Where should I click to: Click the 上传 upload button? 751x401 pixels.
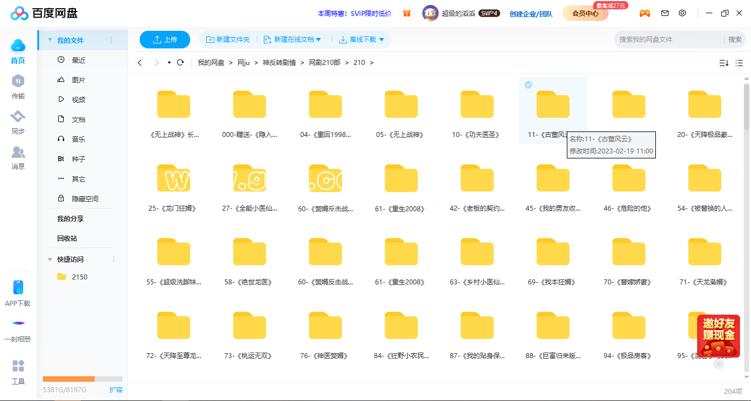point(165,40)
